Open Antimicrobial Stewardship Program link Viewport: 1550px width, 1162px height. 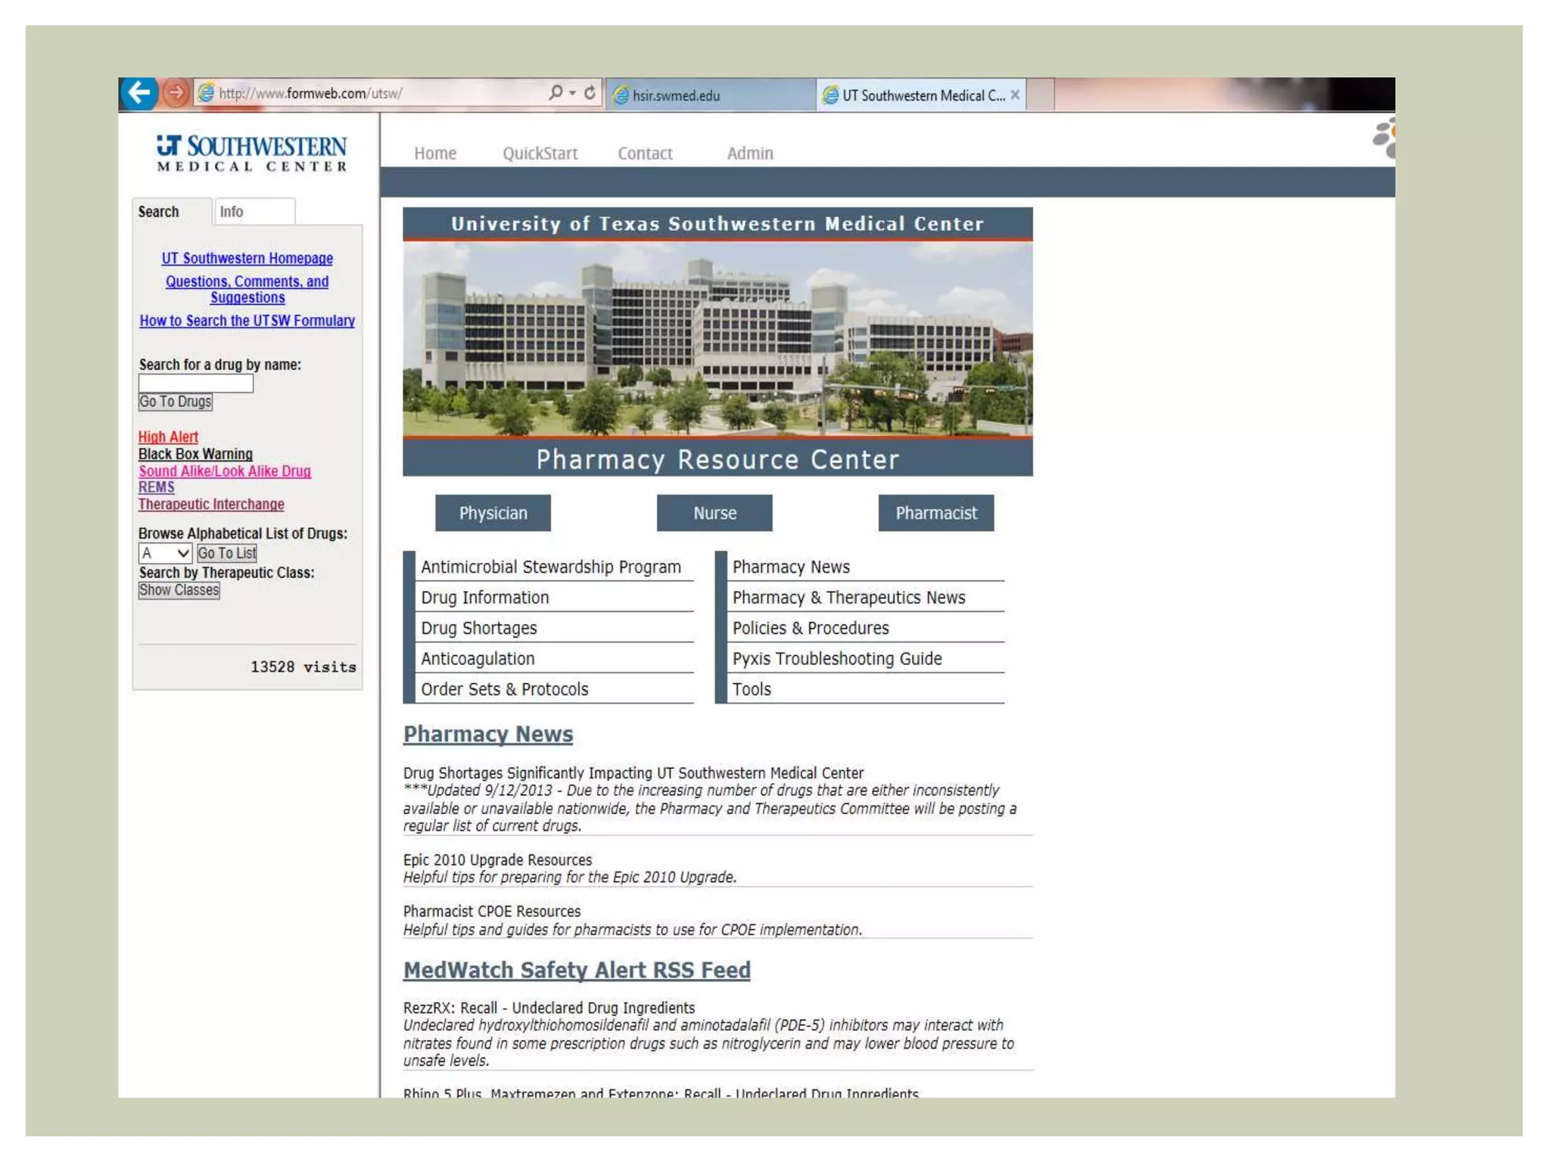[550, 567]
